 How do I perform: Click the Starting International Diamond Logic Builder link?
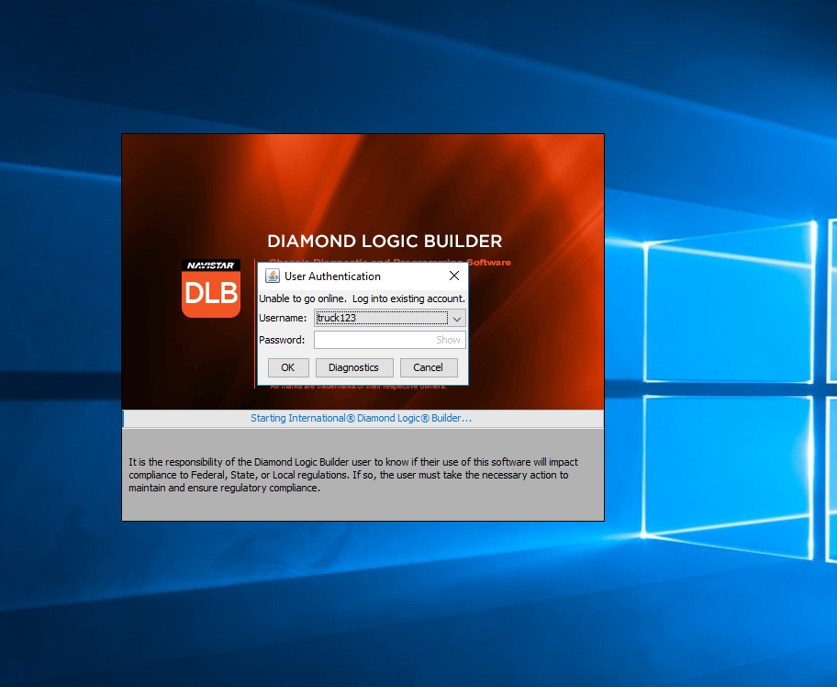click(363, 418)
